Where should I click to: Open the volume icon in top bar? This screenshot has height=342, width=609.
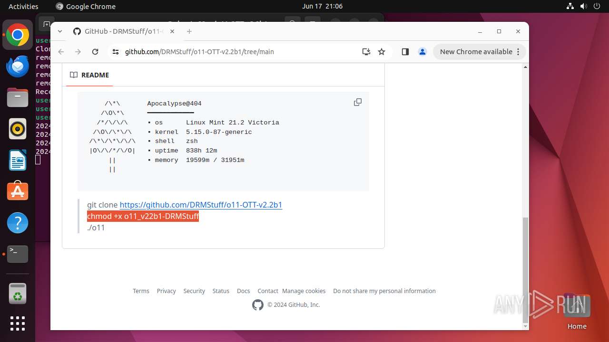(583, 6)
